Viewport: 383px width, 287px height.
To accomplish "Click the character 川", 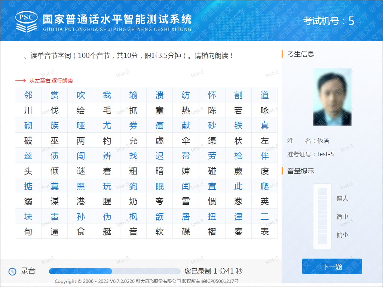I will click(x=28, y=110).
